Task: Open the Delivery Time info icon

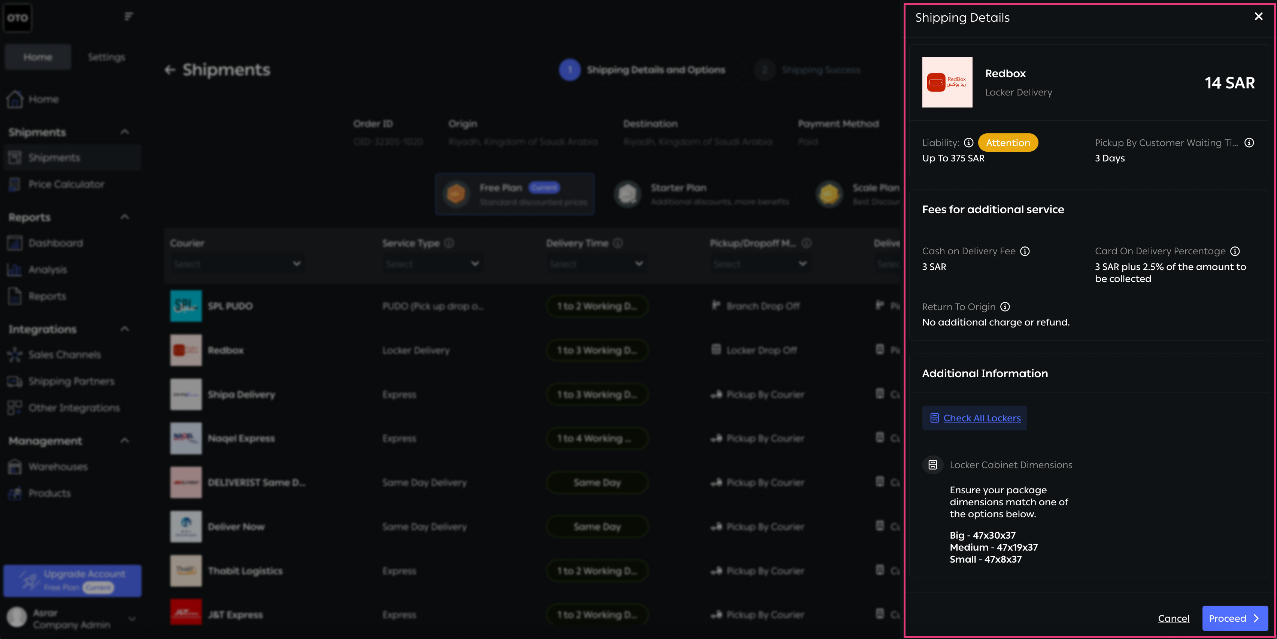Action: (618, 243)
